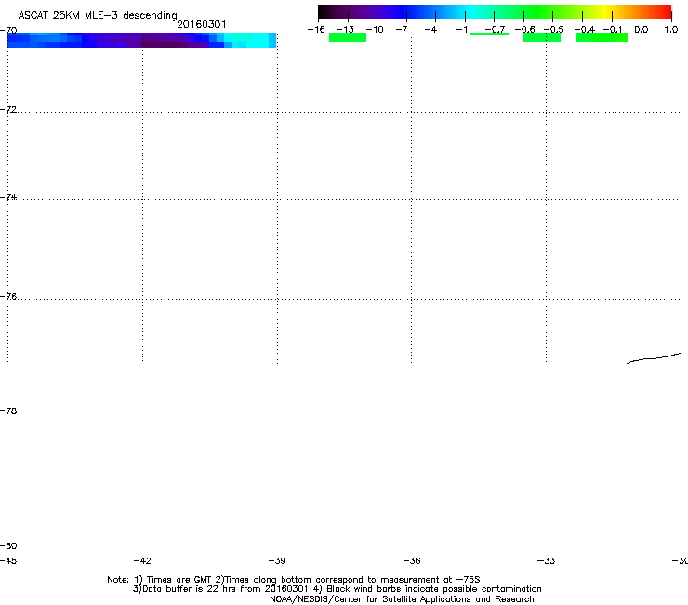Click the 1.0 color scale label

[x=671, y=30]
